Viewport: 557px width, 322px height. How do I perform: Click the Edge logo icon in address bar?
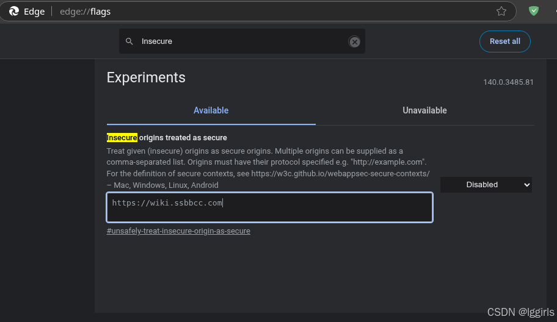13,12
